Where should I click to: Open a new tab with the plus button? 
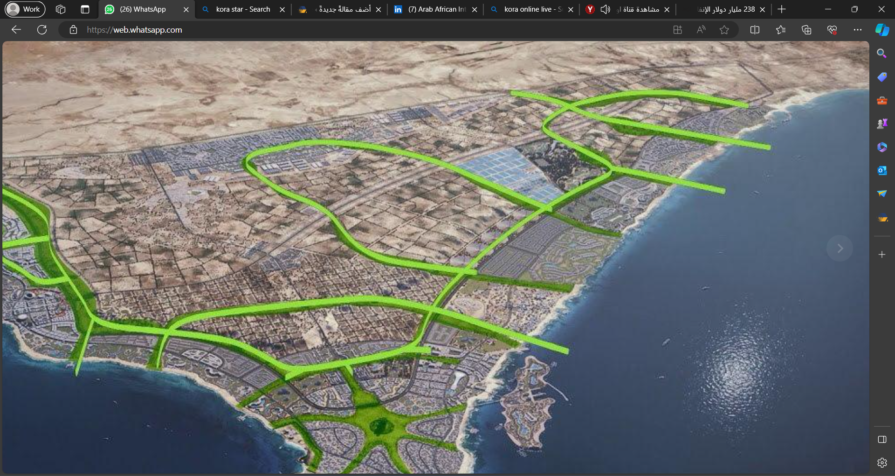pyautogui.click(x=782, y=9)
